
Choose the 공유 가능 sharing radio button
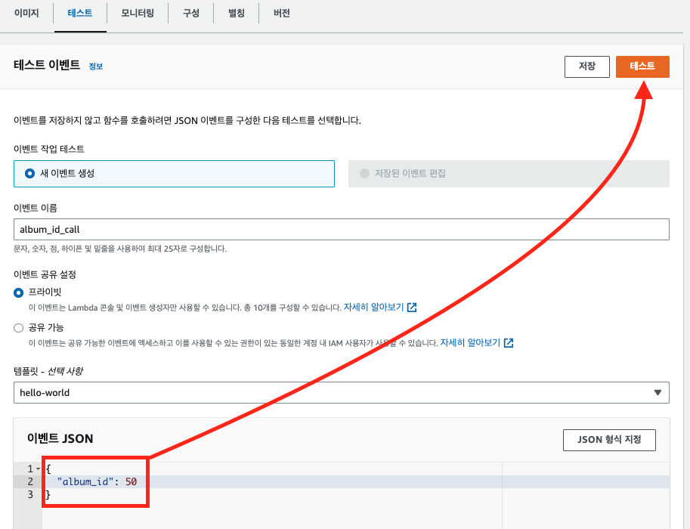18,328
